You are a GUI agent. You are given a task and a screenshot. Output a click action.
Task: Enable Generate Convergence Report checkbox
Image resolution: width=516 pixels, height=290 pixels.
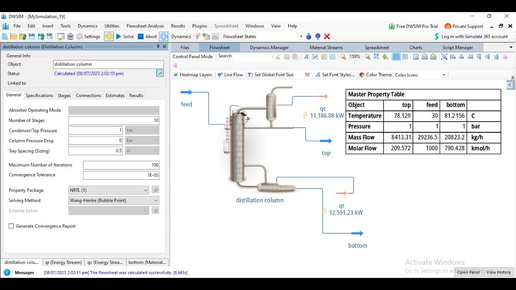tap(11, 226)
